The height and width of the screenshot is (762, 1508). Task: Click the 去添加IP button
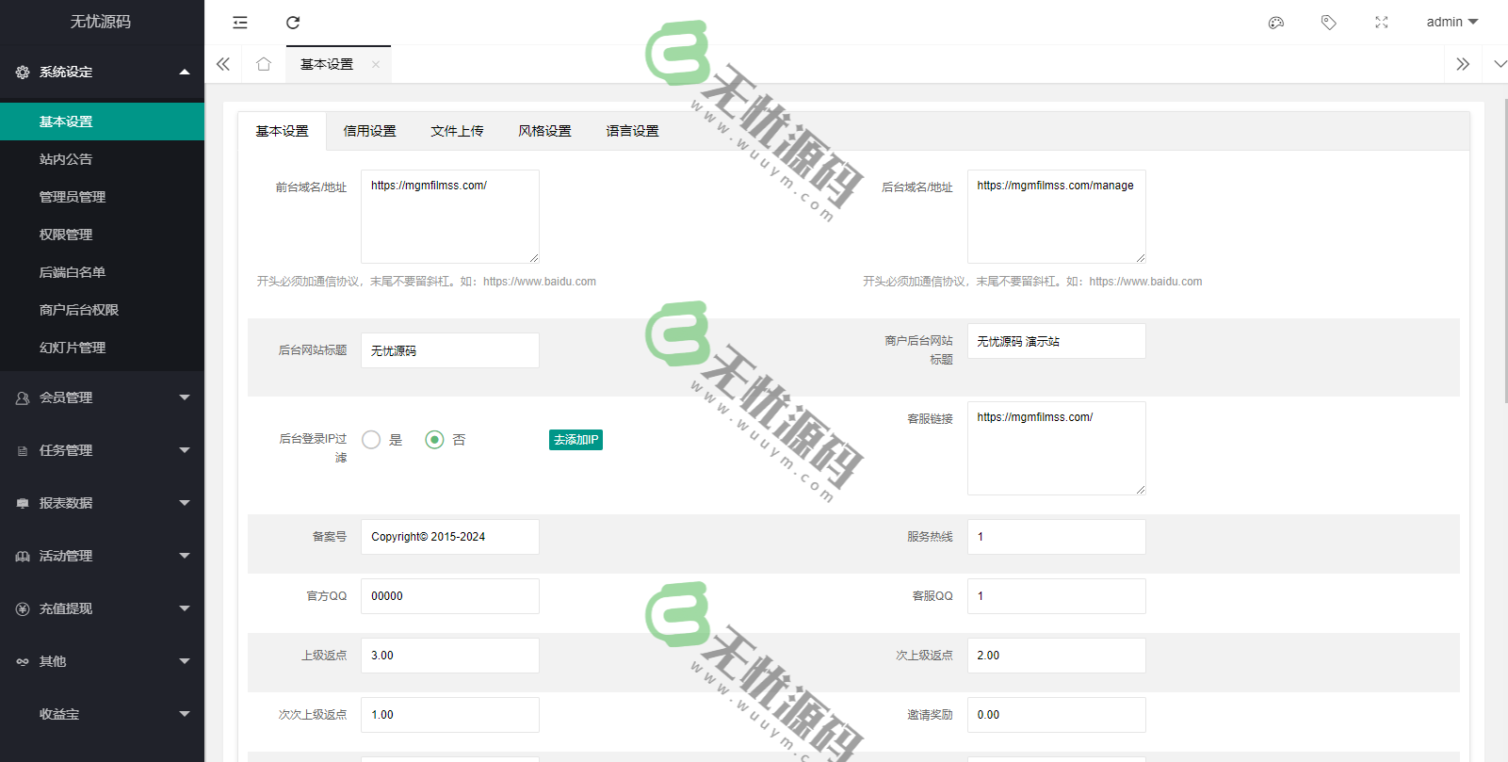[x=576, y=440]
